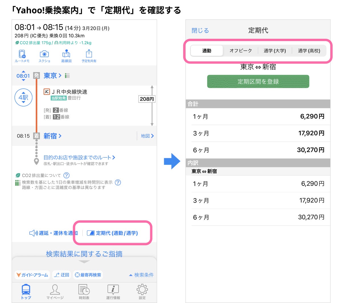Tap the speaker icon for 遅延・運休を通知
The height and width of the screenshot is (303, 342).
pyautogui.click(x=34, y=233)
